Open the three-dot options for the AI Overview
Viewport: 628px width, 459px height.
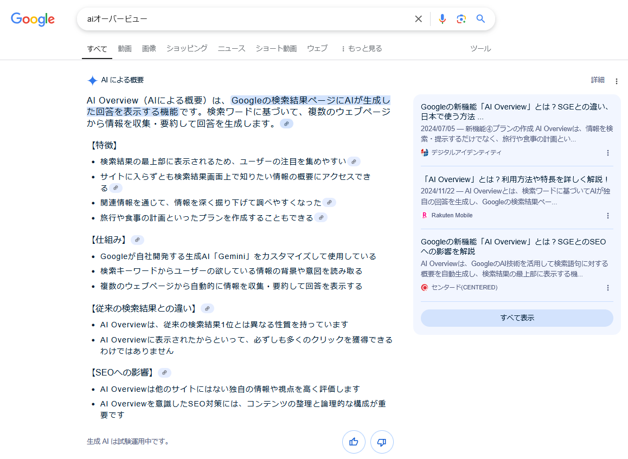(617, 80)
